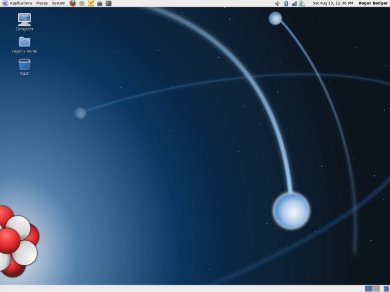The width and height of the screenshot is (390, 292).
Task: Open the System menu
Action: (58, 3)
